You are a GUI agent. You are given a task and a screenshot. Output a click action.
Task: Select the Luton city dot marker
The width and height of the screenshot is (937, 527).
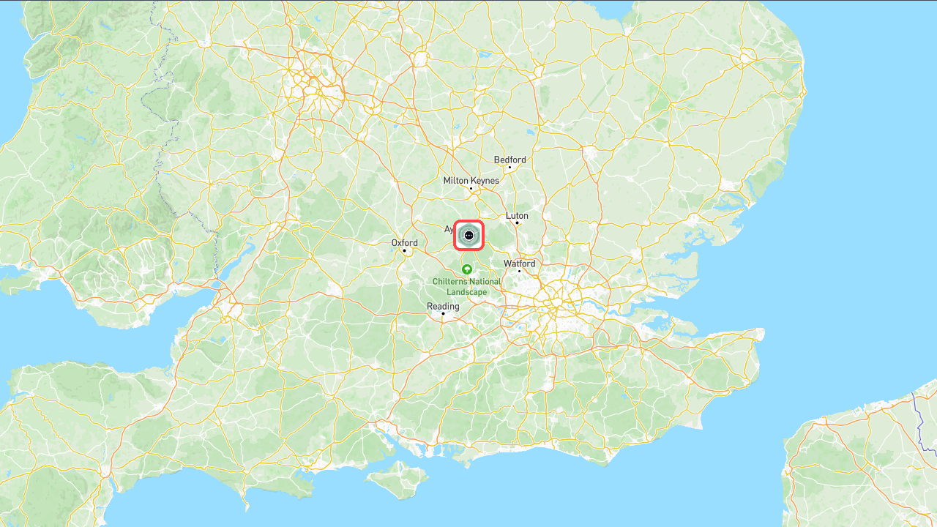517,223
